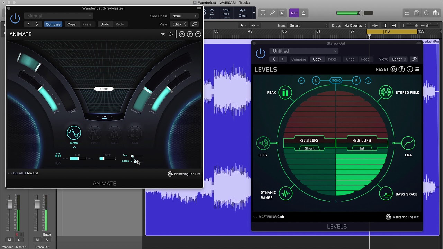Click the link icon in Animate header
443x249 pixels.
[x=195, y=24]
